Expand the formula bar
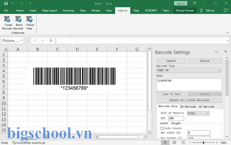 [228, 41]
